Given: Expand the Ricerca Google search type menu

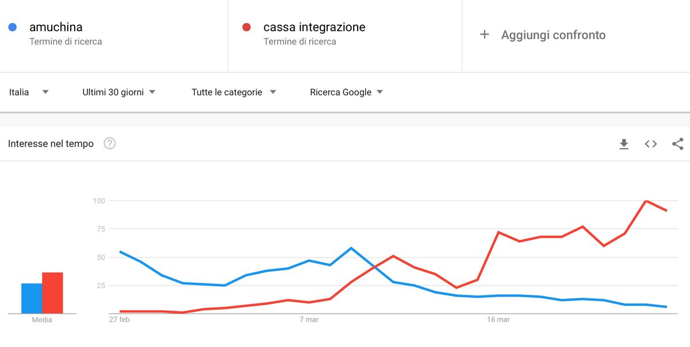Looking at the screenshot, I should pos(347,92).
